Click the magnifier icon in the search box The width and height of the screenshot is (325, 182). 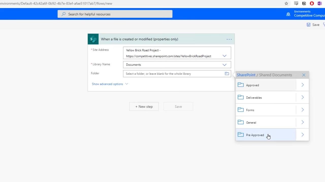63,14
